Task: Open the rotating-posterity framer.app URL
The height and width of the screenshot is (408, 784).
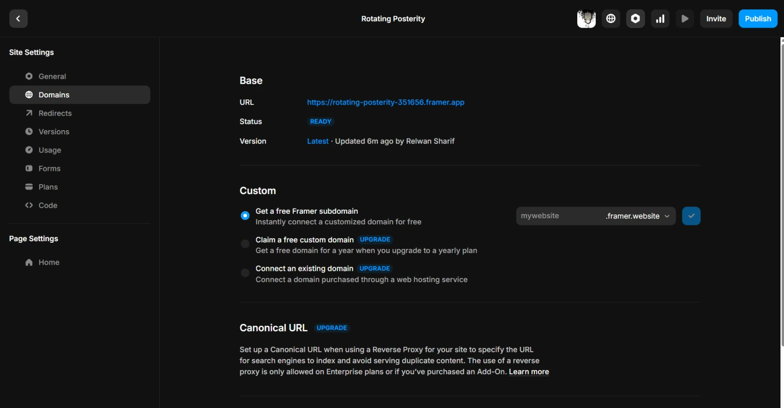Action: (385, 102)
